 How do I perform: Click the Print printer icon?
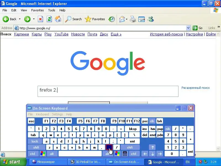(133, 19)
